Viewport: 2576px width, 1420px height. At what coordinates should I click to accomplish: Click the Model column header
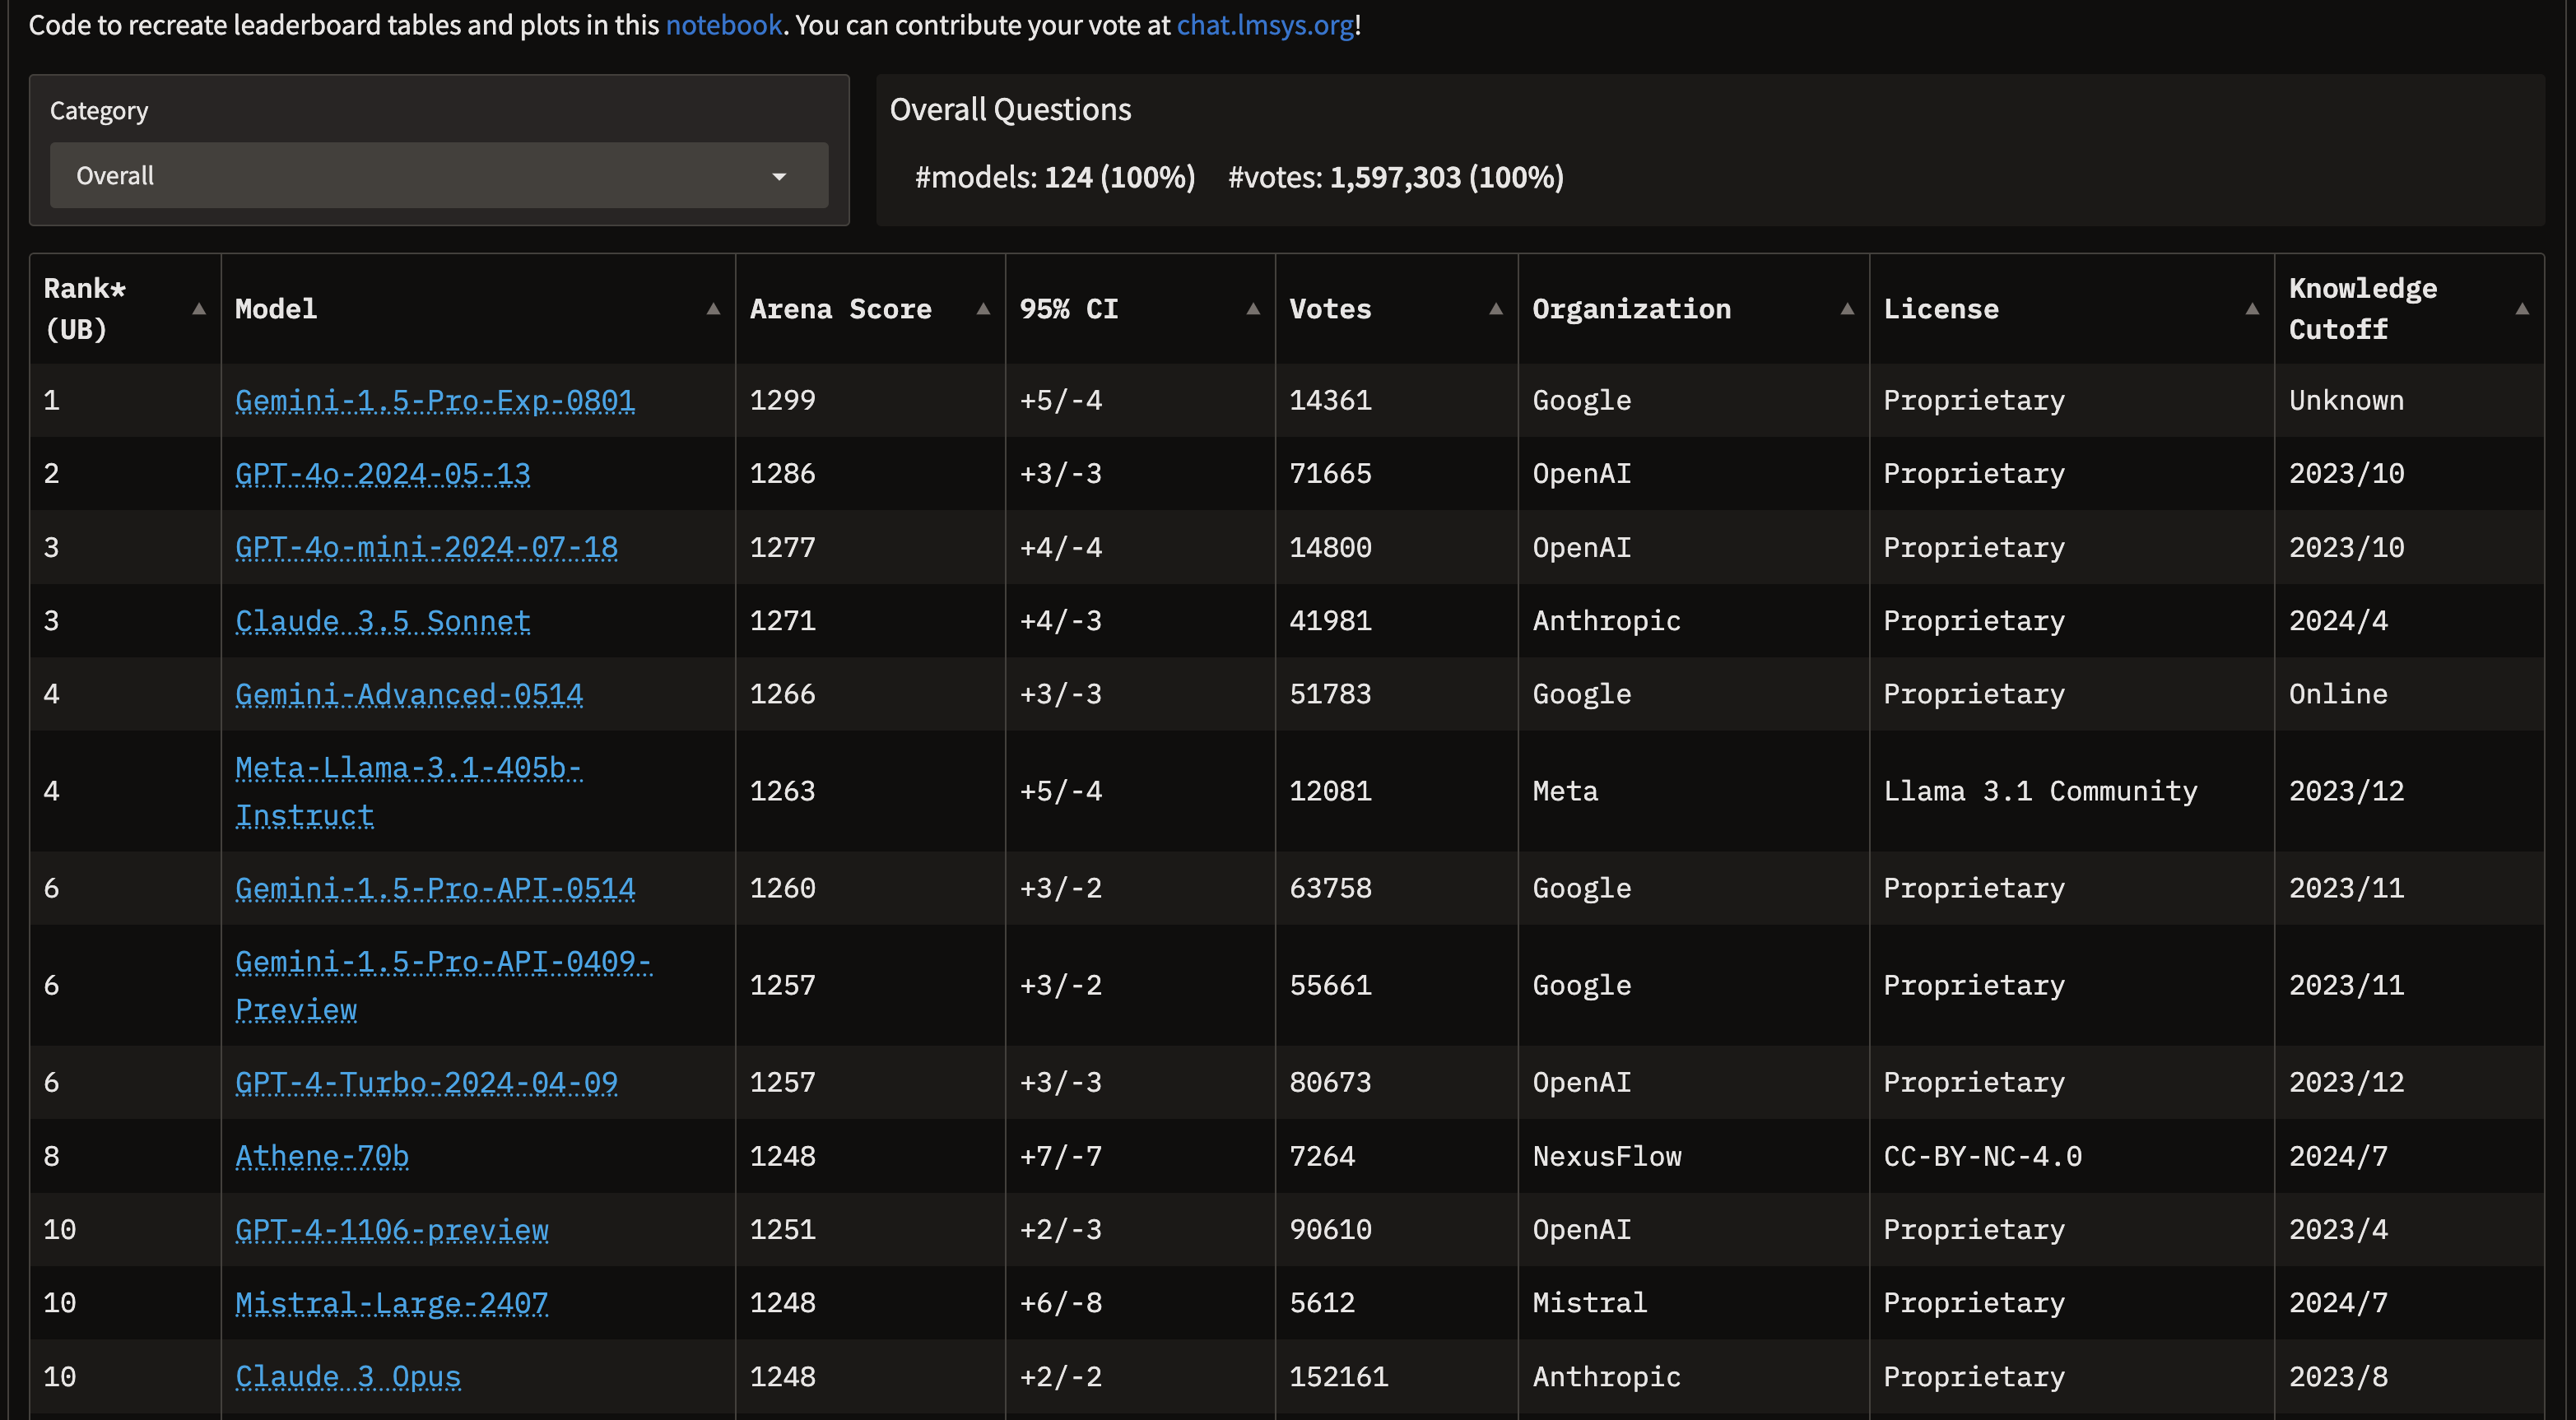click(x=478, y=309)
